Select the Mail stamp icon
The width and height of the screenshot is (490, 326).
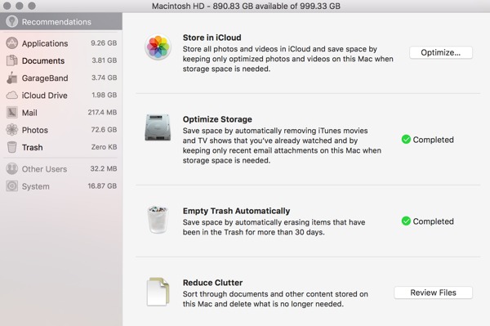(12, 113)
